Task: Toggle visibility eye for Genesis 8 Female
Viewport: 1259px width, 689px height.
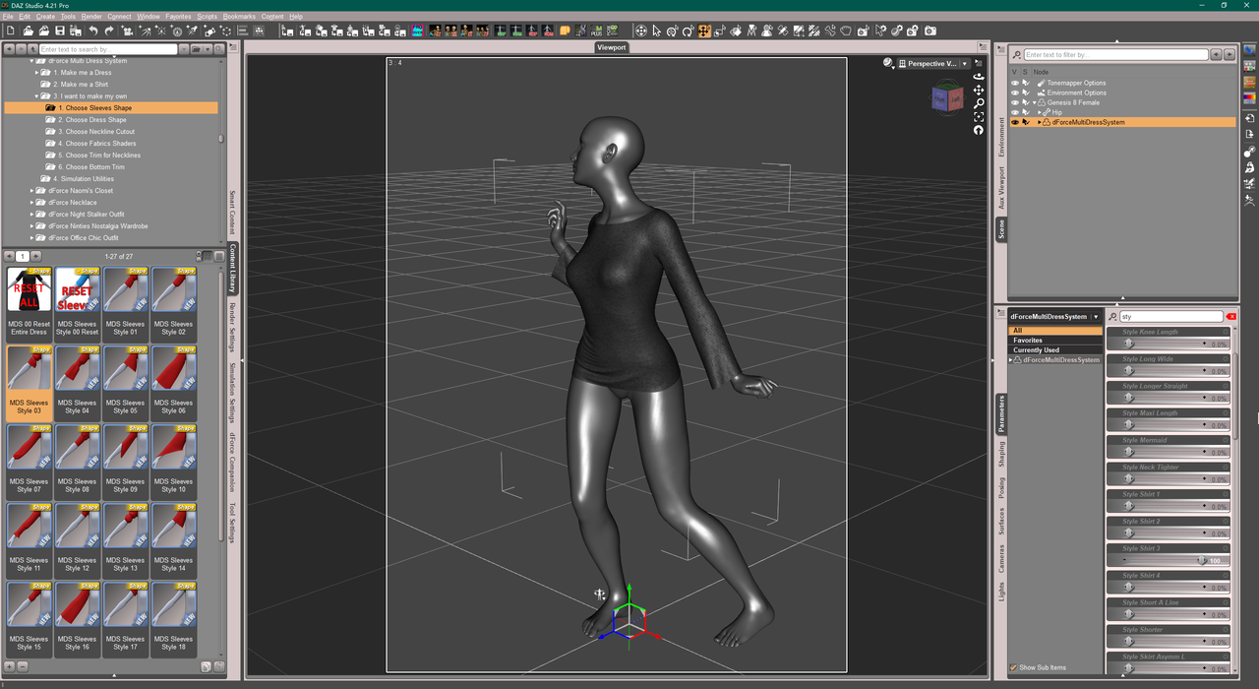Action: [x=1015, y=102]
